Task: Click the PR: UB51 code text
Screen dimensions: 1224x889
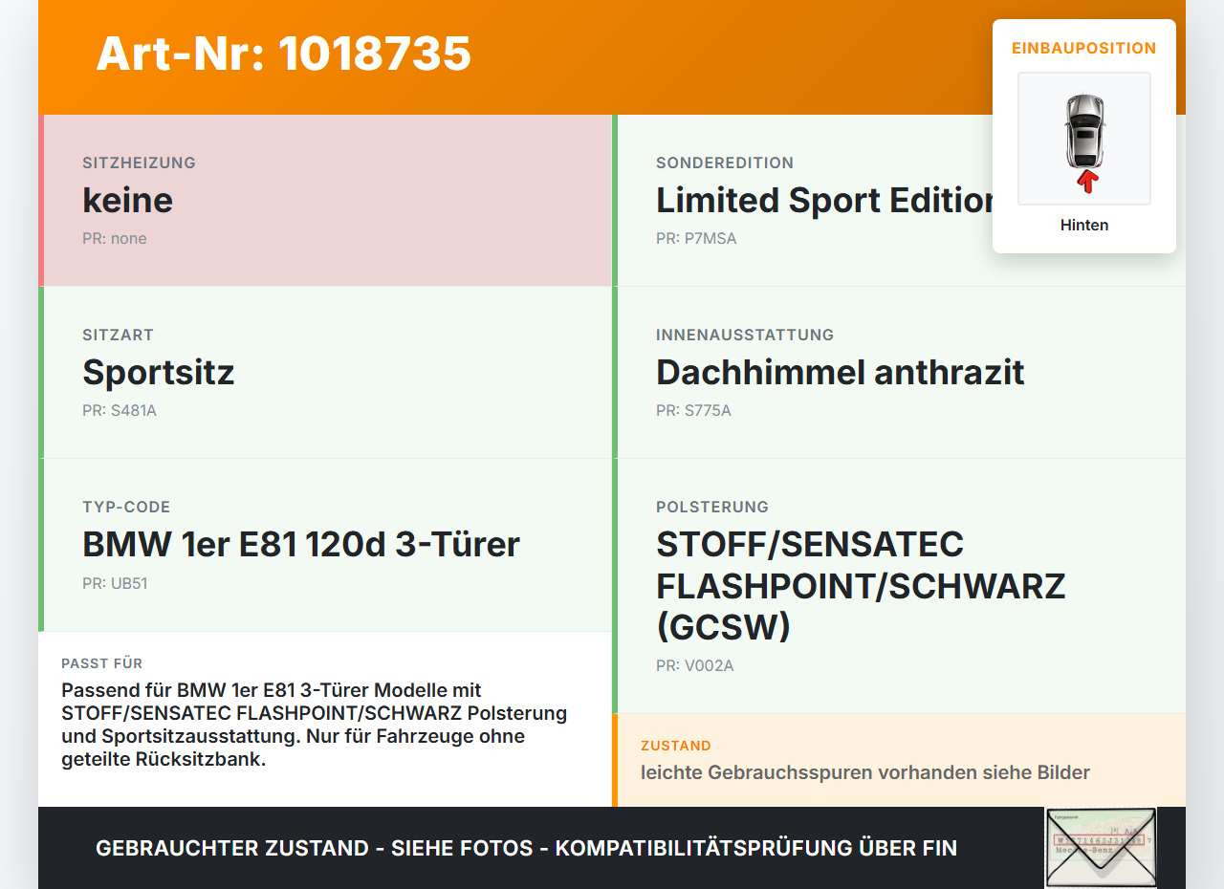Action: click(115, 583)
